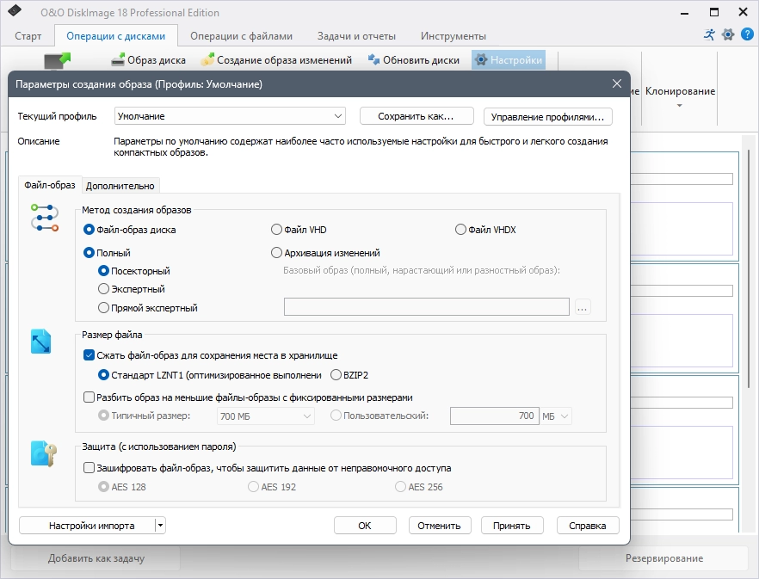Click the password protection key icon
Screen dimensions: 759x579
(x=44, y=453)
